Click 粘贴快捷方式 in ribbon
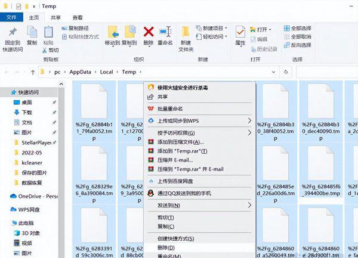The height and width of the screenshot is (258, 358). pos(81,37)
